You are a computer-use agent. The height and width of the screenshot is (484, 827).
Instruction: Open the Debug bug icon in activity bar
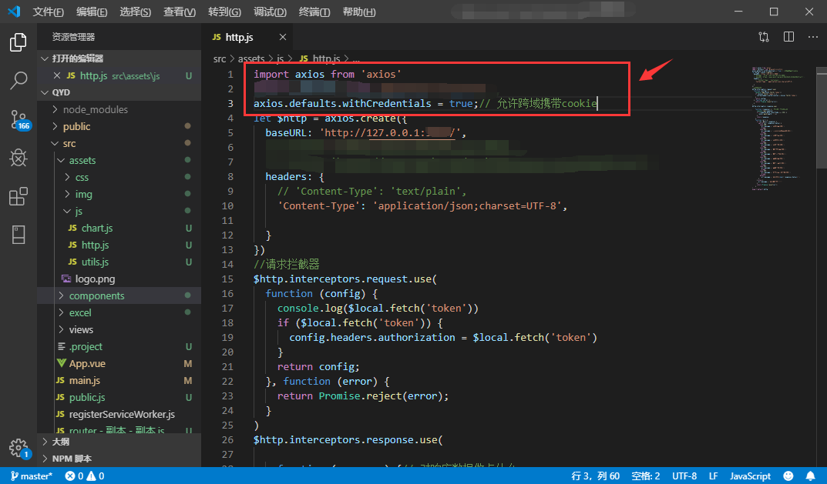click(18, 158)
